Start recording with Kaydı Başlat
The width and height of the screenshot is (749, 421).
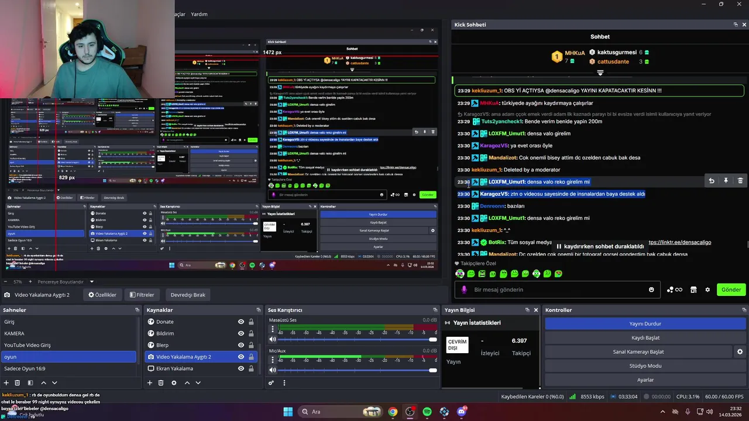[x=645, y=338]
